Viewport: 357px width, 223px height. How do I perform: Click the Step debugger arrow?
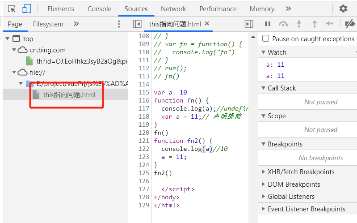tap(329, 24)
